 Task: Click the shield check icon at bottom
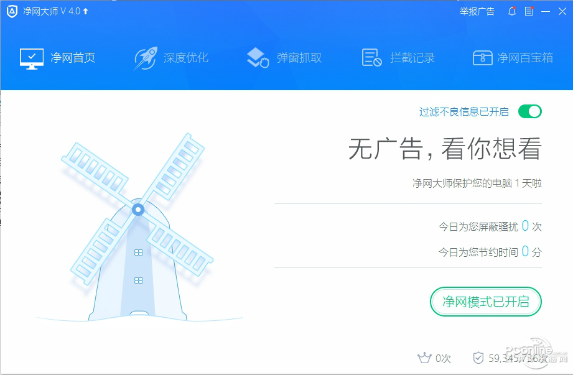[x=478, y=358]
